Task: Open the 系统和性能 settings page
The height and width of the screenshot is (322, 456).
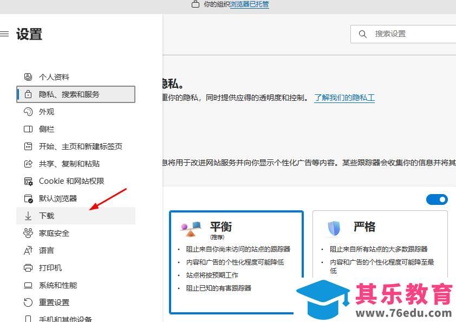Action: (58, 285)
